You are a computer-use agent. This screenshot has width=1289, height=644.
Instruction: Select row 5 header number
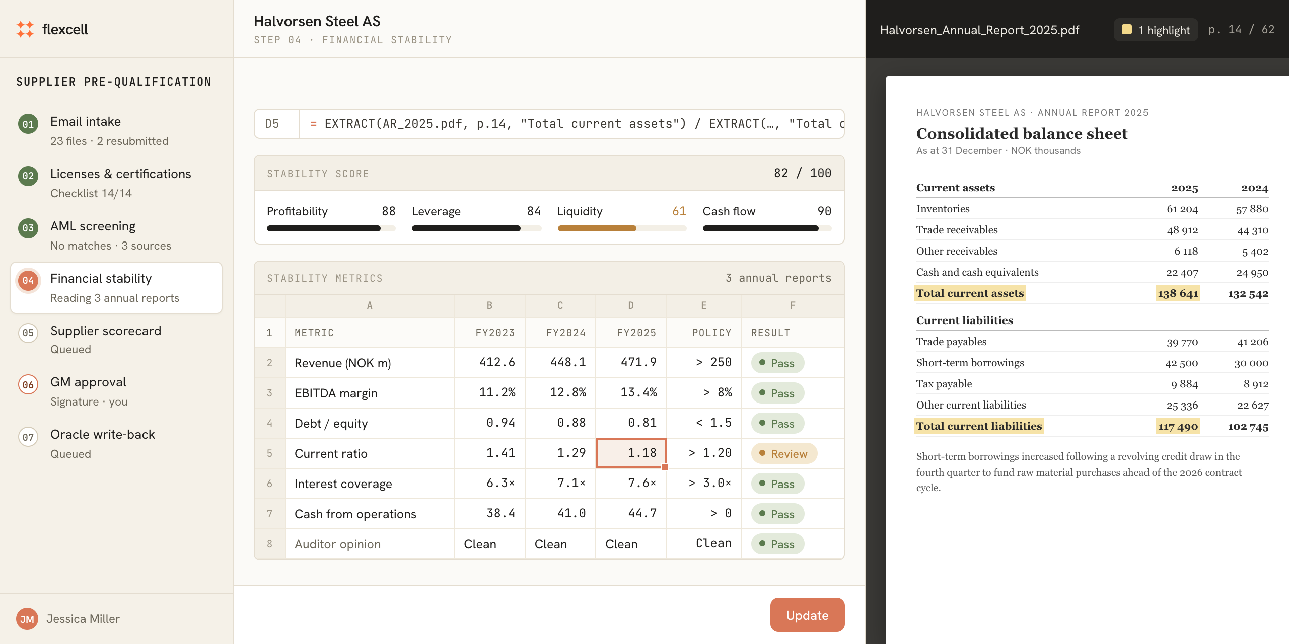coord(270,453)
